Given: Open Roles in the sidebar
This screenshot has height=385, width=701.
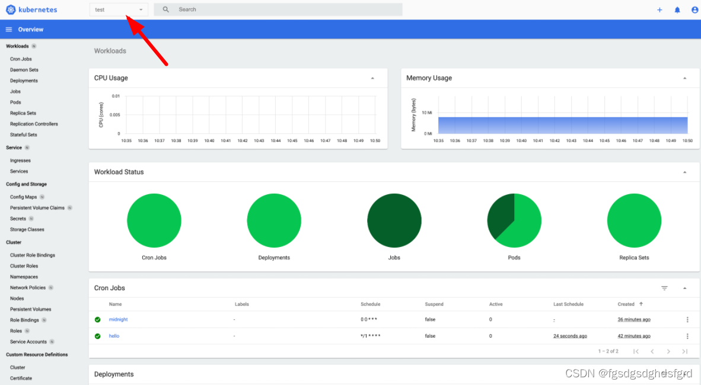Looking at the screenshot, I should point(16,331).
